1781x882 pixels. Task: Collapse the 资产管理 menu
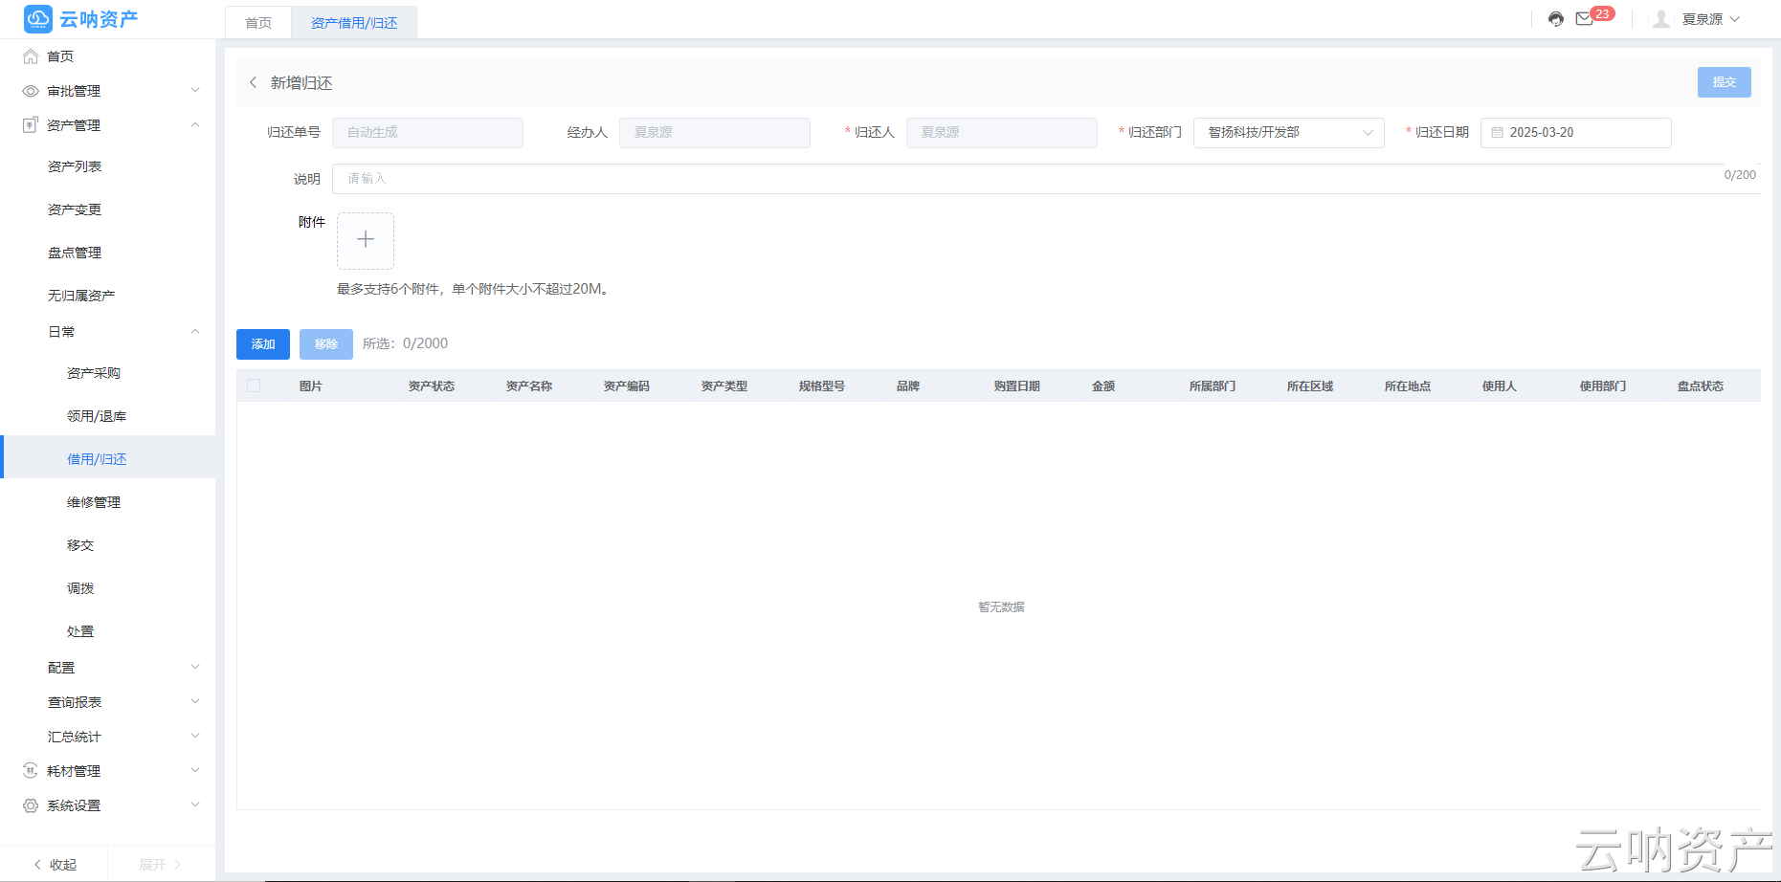pos(195,125)
